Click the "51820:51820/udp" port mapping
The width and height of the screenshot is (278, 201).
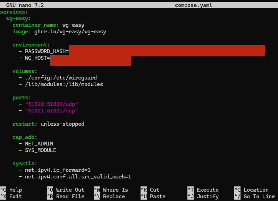51,104
